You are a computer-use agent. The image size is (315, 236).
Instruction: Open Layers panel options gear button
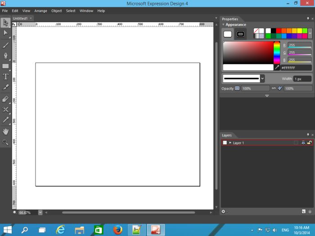tap(224, 211)
